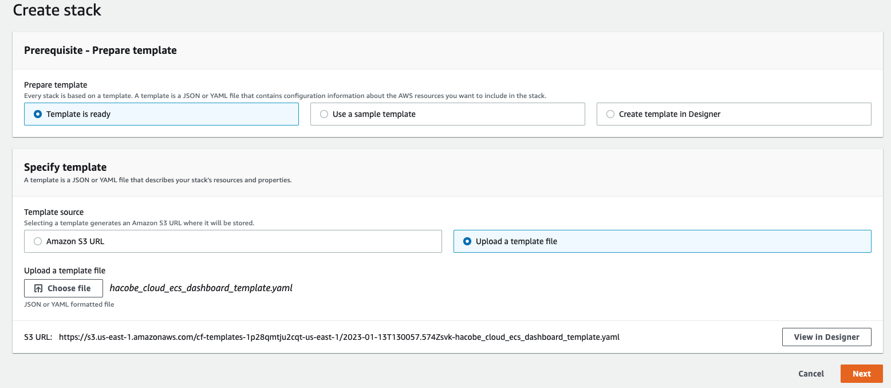This screenshot has width=891, height=388.
Task: Select the "Template is ready" radio option
Action: click(38, 114)
